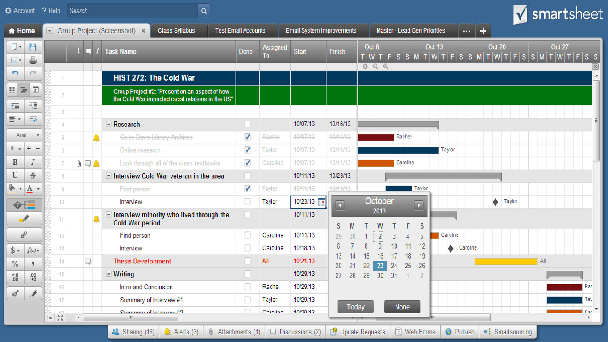This screenshot has height=342, width=608.
Task: Zoom out the Gantt chart
Action: (x=375, y=67)
